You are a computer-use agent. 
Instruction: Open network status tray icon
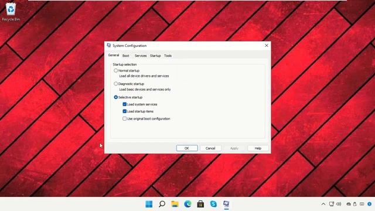click(332, 204)
